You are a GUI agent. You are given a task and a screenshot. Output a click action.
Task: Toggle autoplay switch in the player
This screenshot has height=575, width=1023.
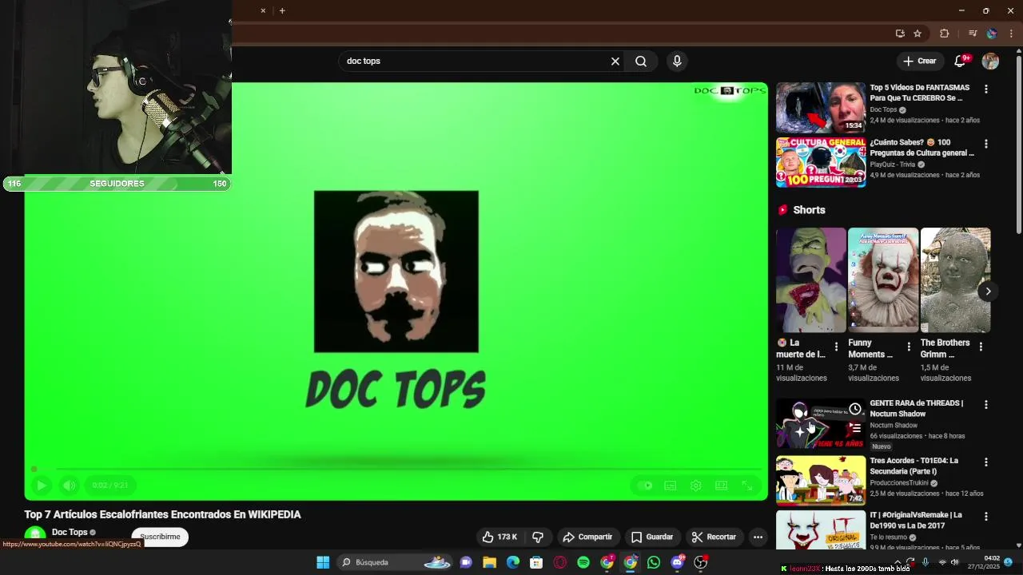pos(646,486)
